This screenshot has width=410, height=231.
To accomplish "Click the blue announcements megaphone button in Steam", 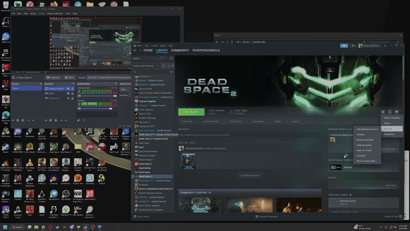I will point(344,46).
